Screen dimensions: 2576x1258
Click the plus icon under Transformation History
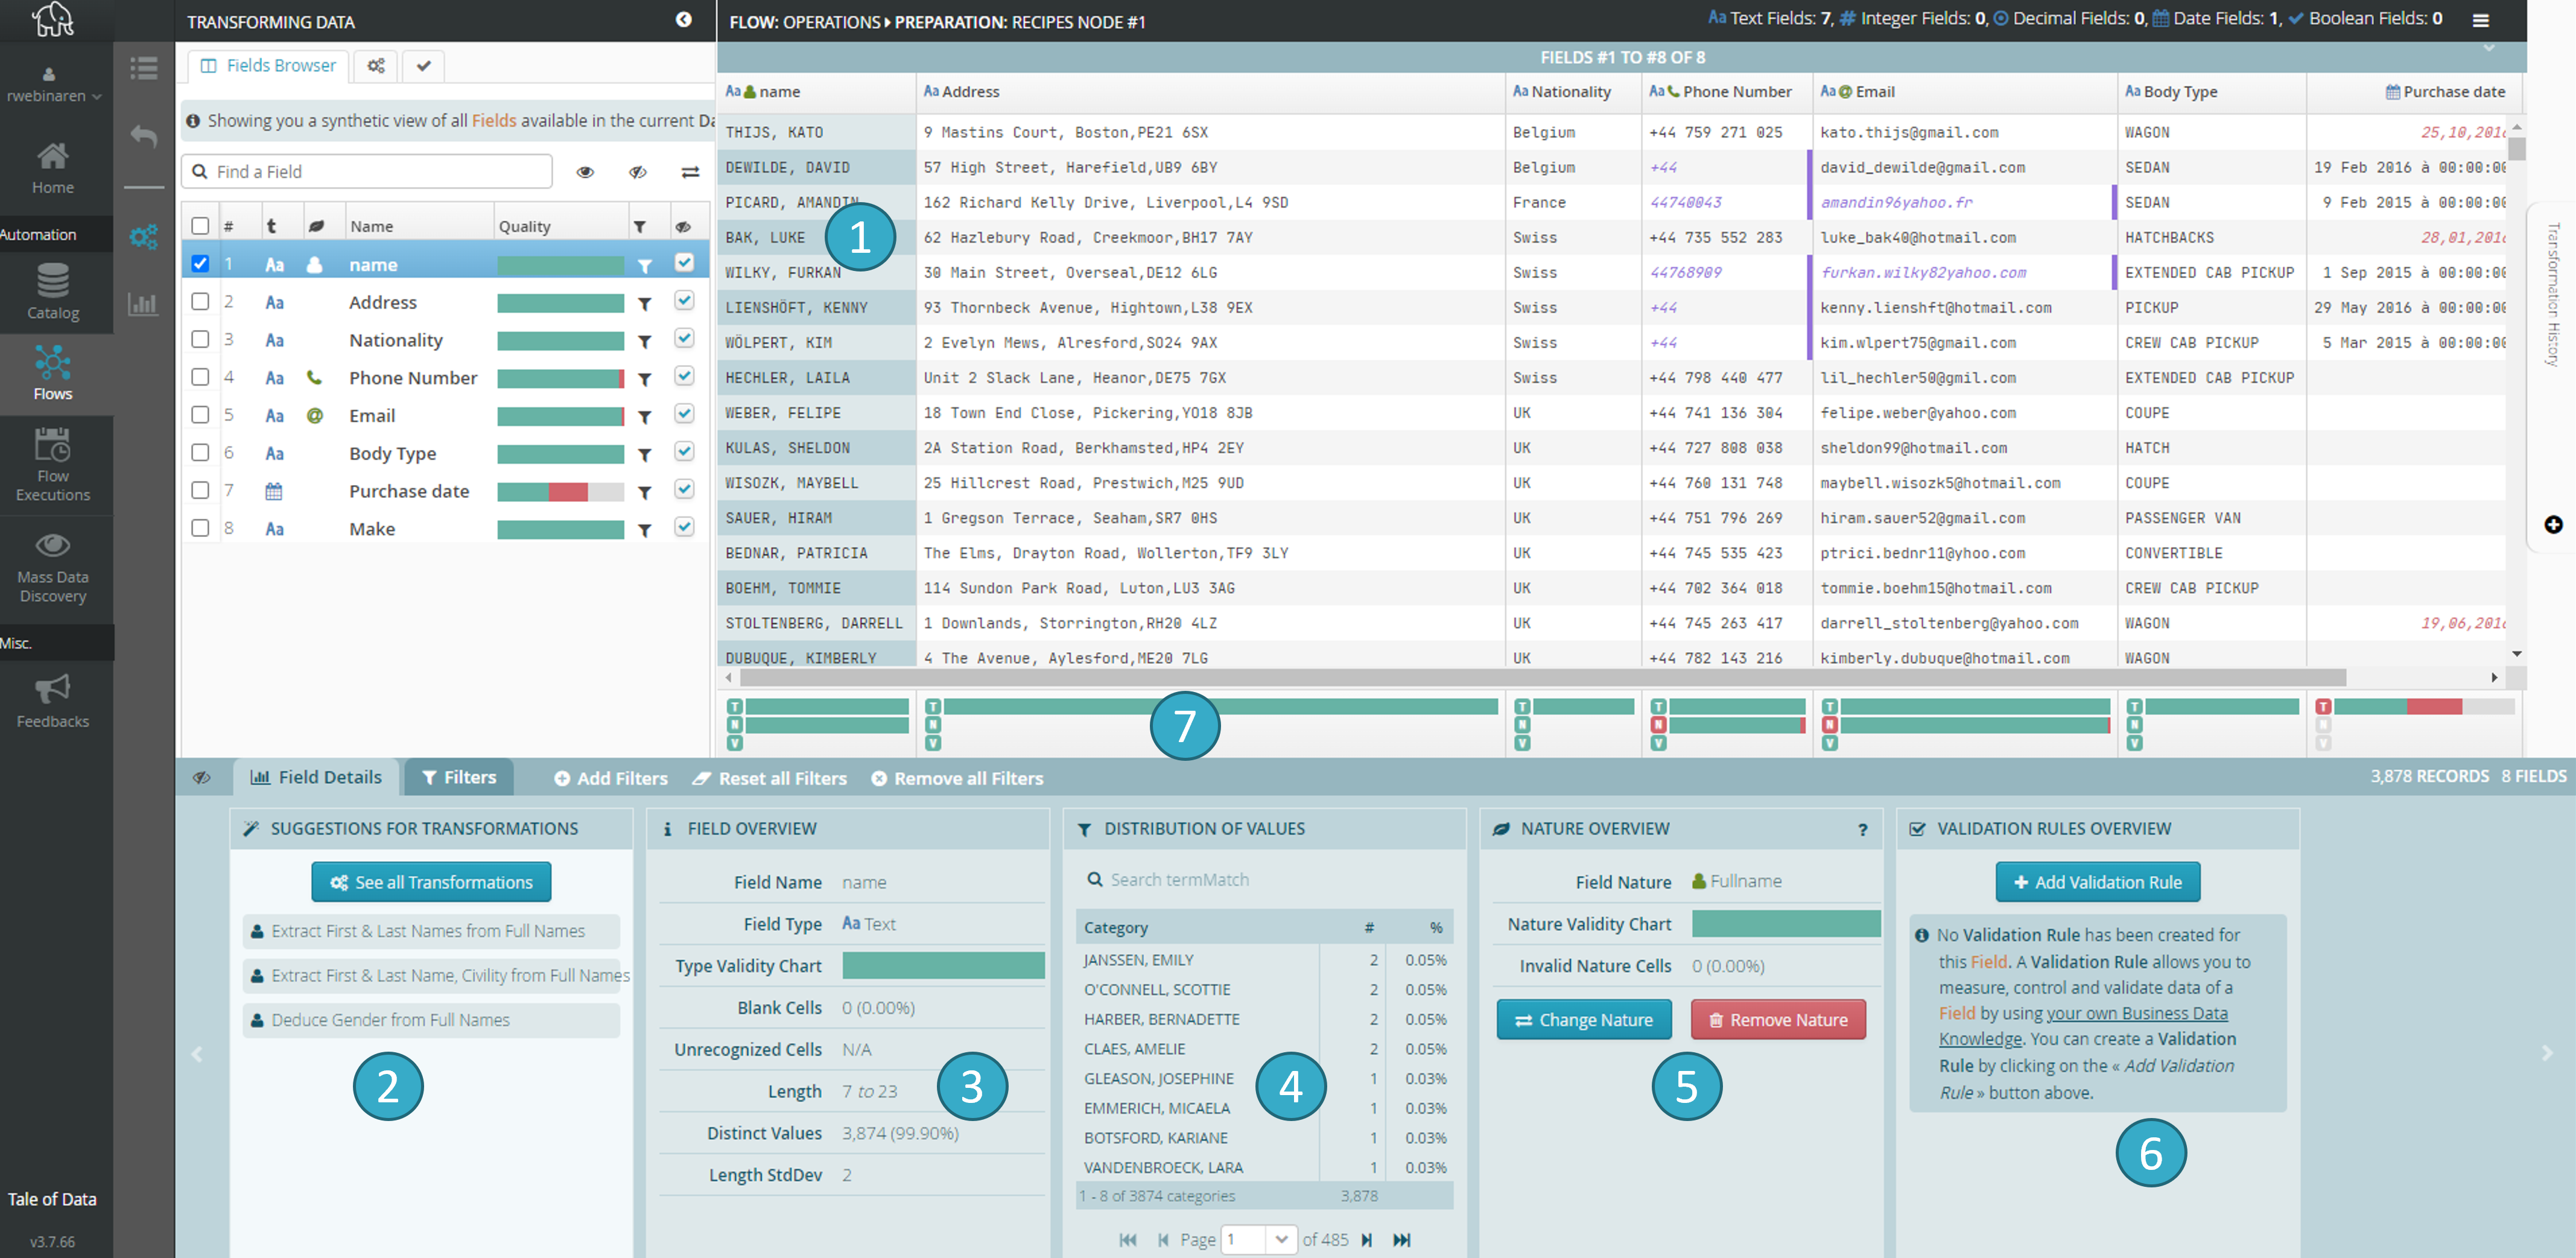(2553, 525)
